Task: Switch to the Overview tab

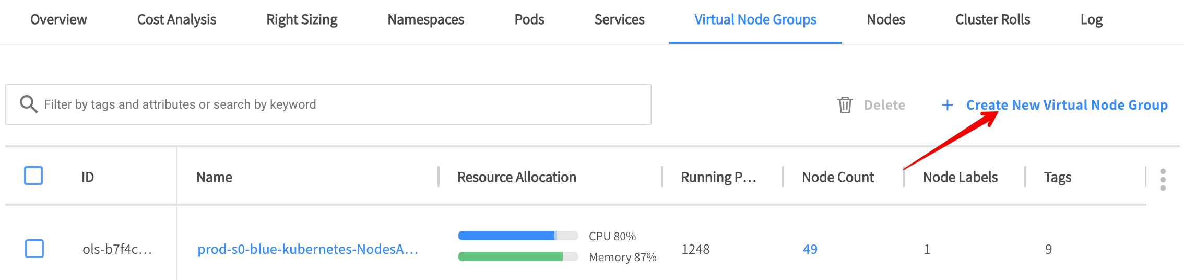Action: pyautogui.click(x=58, y=20)
